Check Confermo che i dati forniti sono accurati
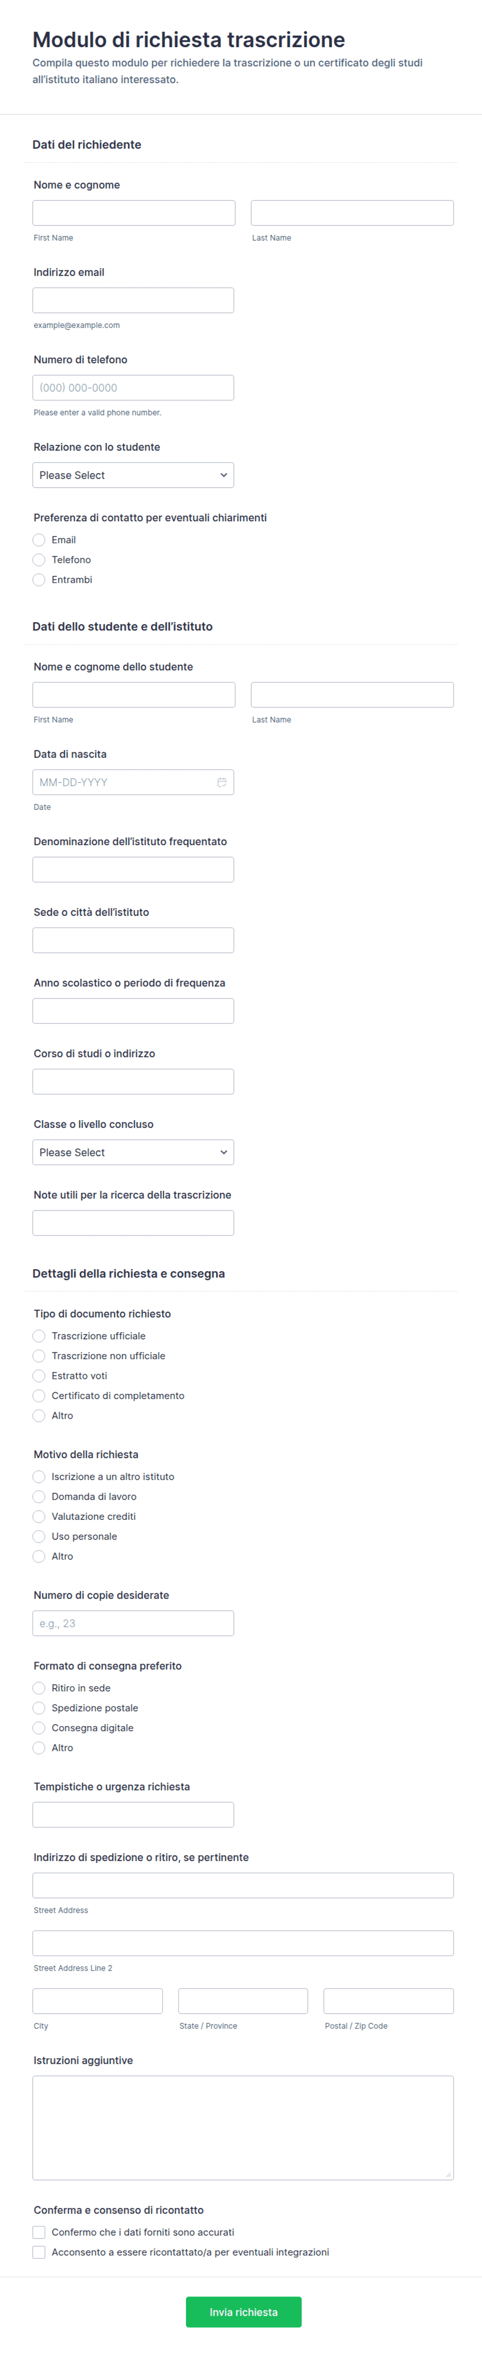482x2353 pixels. tap(38, 2232)
